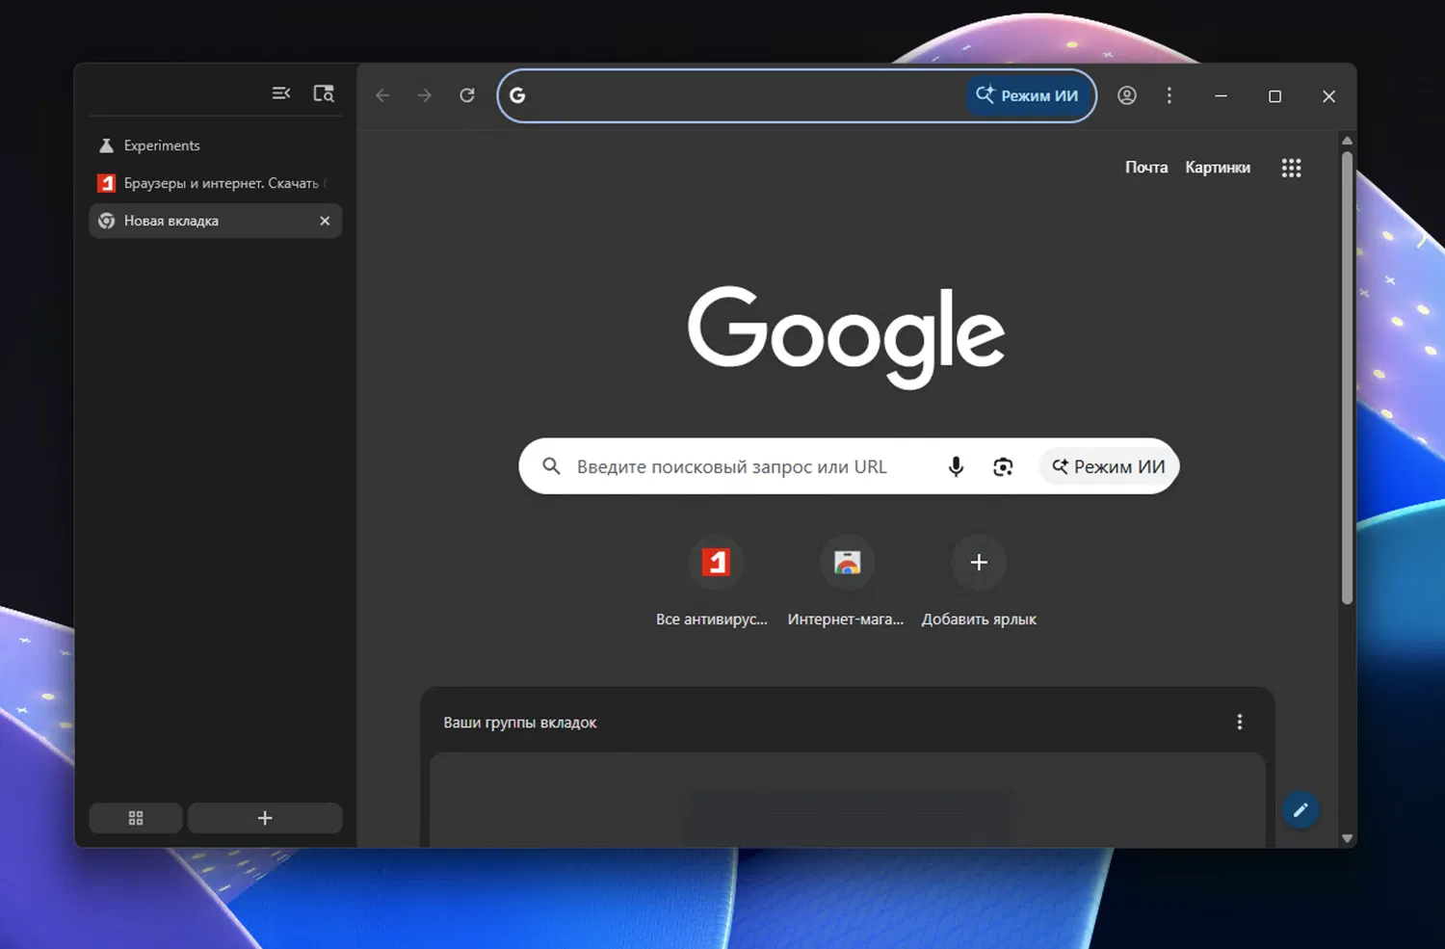Open the tab search button
Screen dimensions: 1445x949
pos(324,93)
